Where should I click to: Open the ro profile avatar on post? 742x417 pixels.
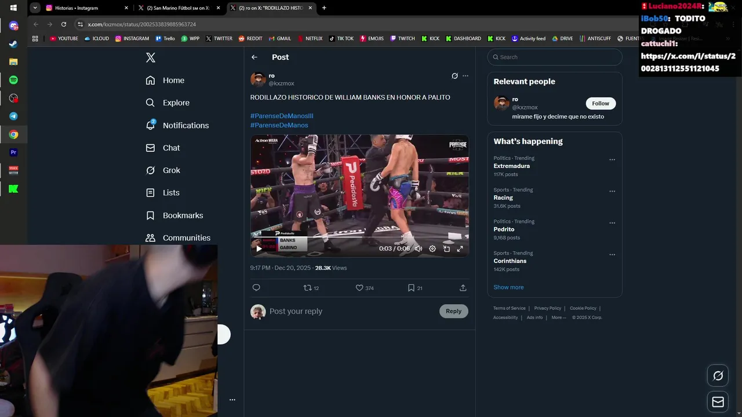click(258, 79)
